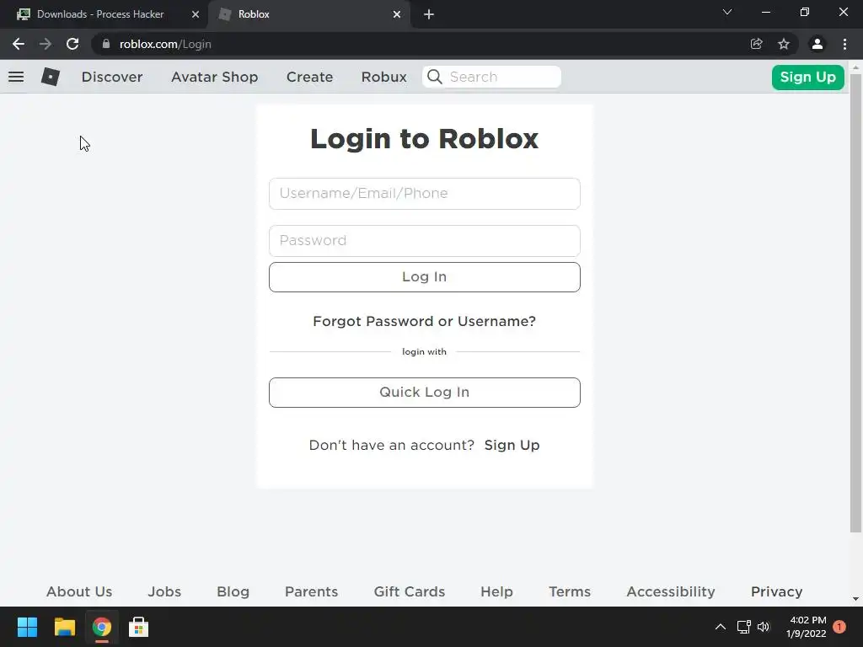Go to the Create page
This screenshot has width=863, height=647.
[x=310, y=77]
